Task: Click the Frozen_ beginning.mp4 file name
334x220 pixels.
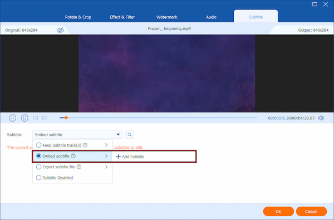Action: [169, 28]
